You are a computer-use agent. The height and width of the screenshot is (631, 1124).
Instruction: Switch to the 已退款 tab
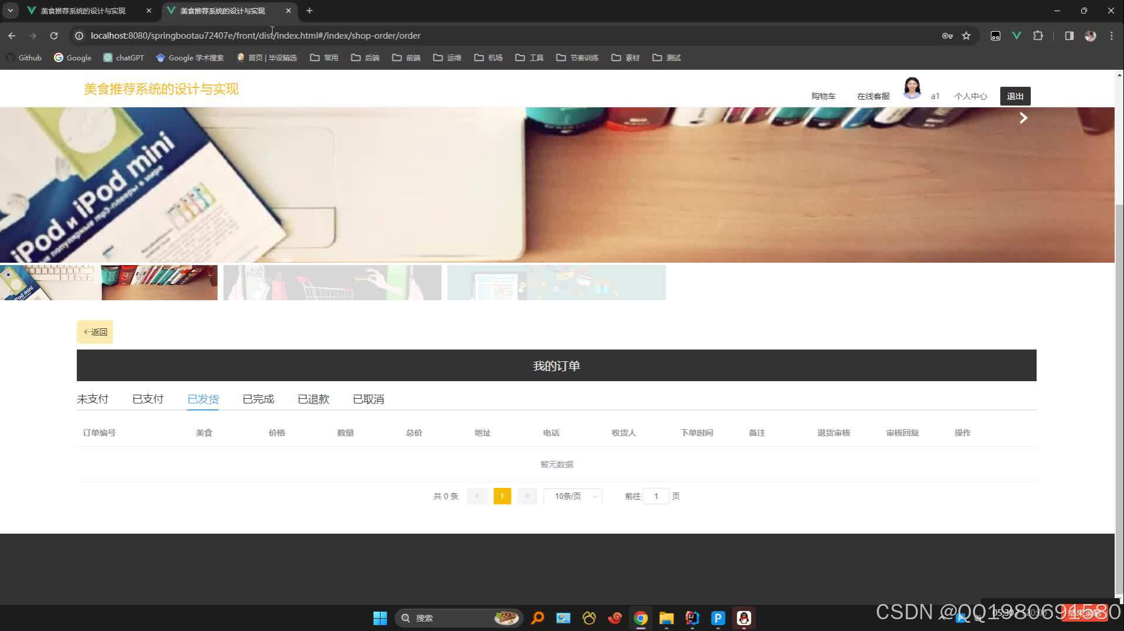click(x=313, y=399)
